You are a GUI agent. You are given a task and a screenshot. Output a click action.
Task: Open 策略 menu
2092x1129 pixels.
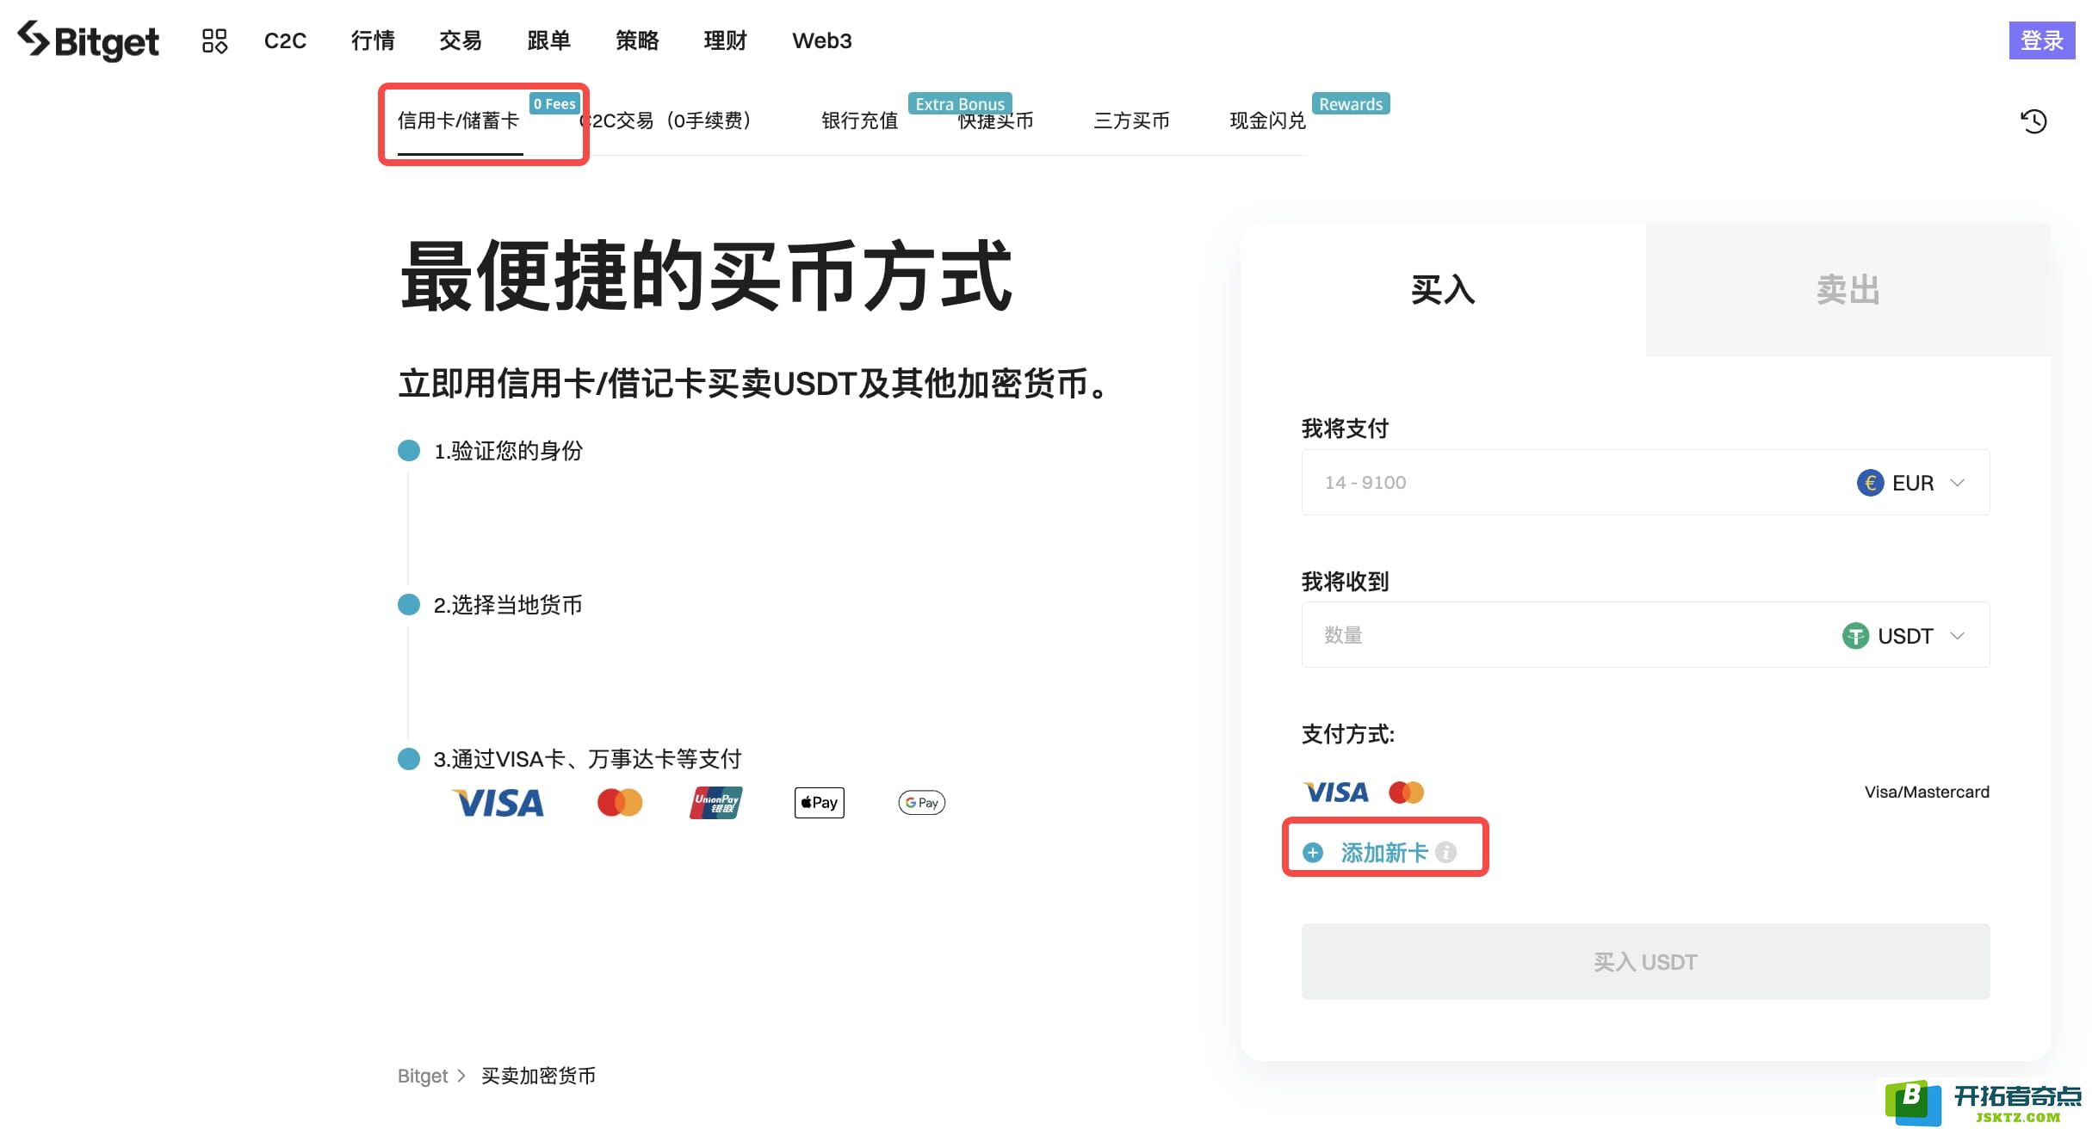(x=637, y=40)
